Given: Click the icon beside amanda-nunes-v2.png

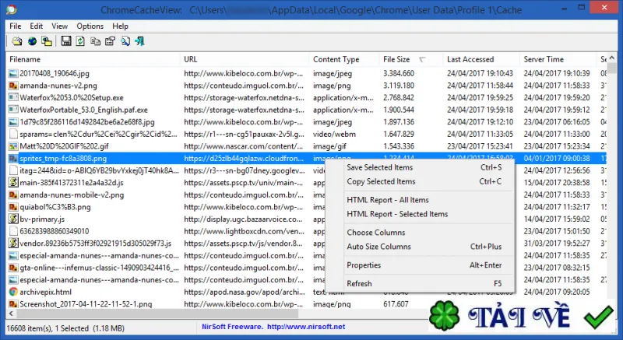Looking at the screenshot, I should [13, 86].
